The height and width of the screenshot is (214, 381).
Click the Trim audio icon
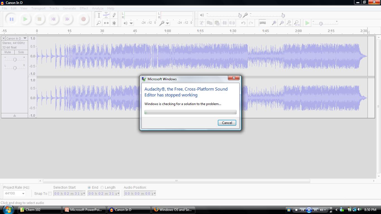click(224, 23)
